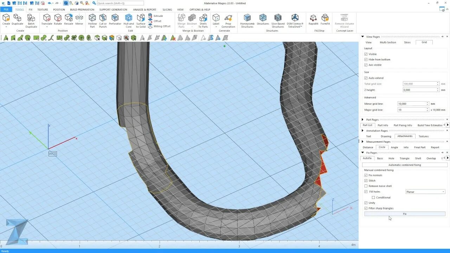Open the Slices view tab

click(x=407, y=42)
